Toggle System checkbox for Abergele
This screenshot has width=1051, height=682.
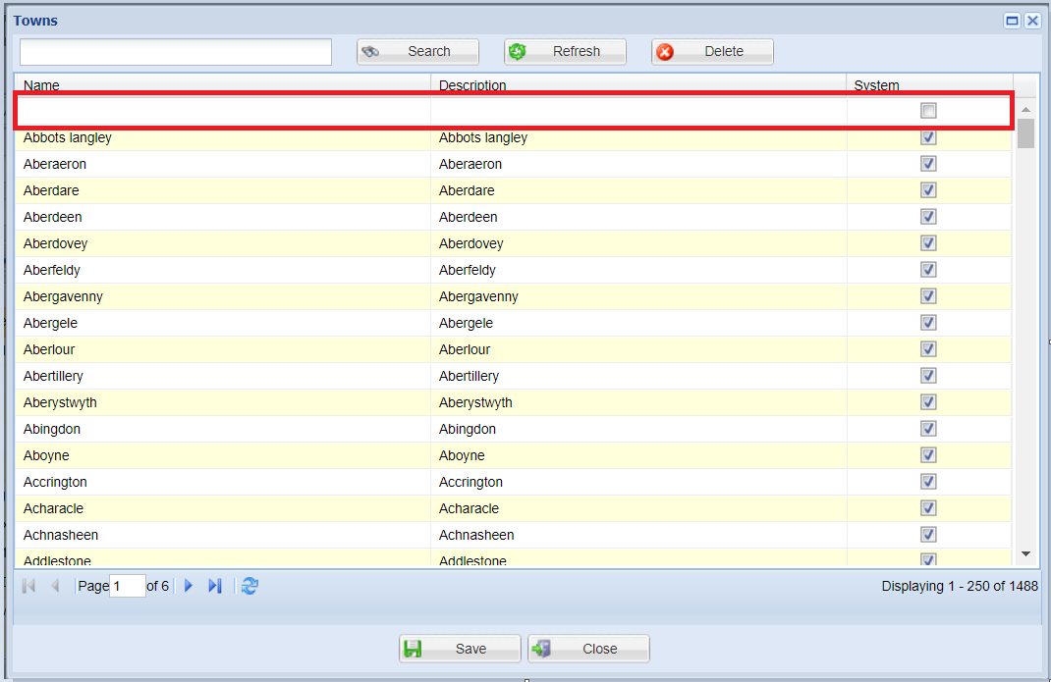pos(928,322)
